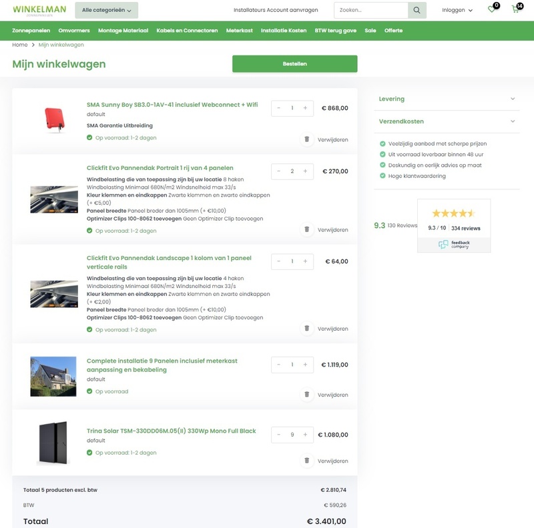Click breadcrumb chevron after Home

pos(33,45)
